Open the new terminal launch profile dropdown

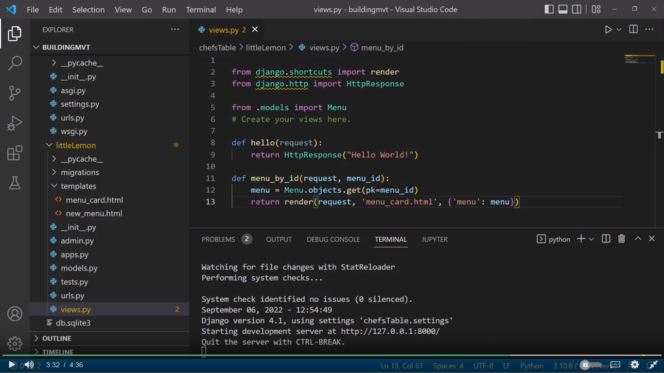click(592, 239)
